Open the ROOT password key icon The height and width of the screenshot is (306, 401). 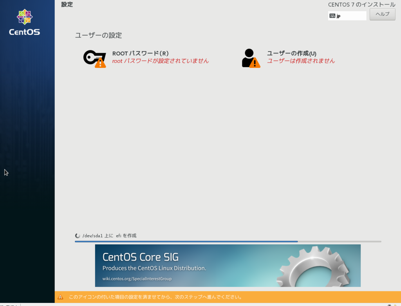pos(95,59)
